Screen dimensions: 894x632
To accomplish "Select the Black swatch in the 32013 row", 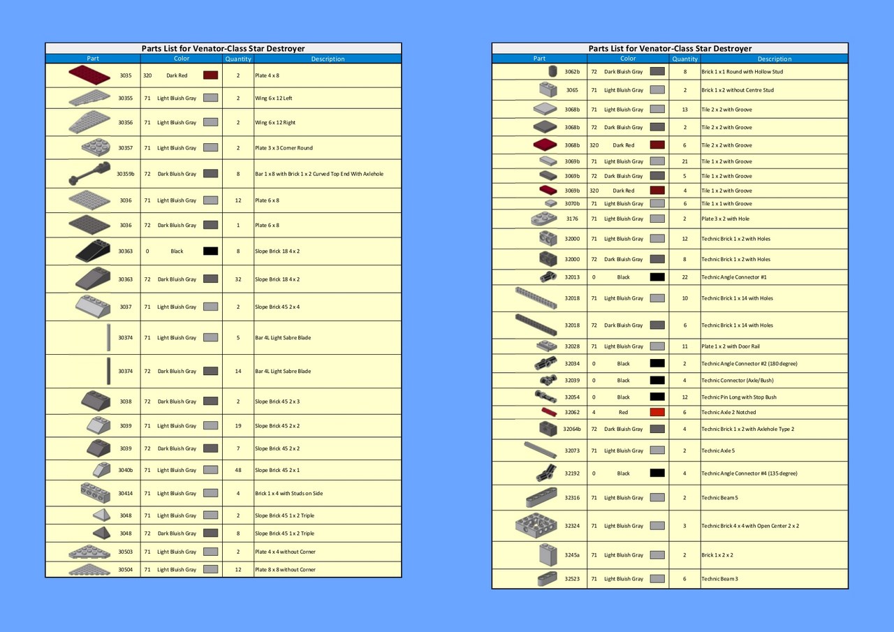I will 657,277.
